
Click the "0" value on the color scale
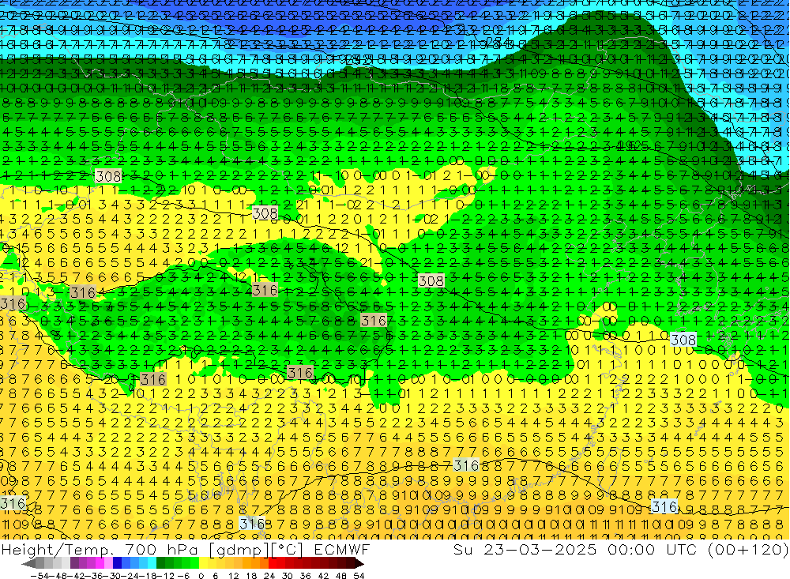(201, 576)
